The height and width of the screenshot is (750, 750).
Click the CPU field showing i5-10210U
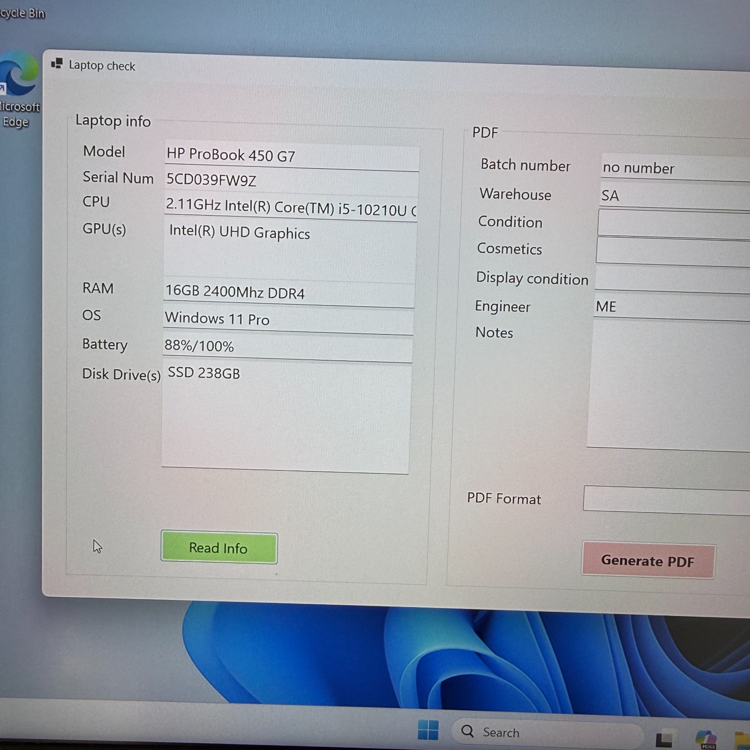click(291, 208)
